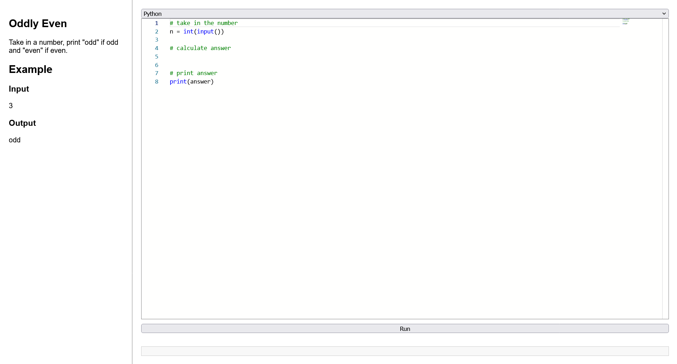Click line number 3 in the gutter
This screenshot has width=677, height=364.
click(157, 39)
